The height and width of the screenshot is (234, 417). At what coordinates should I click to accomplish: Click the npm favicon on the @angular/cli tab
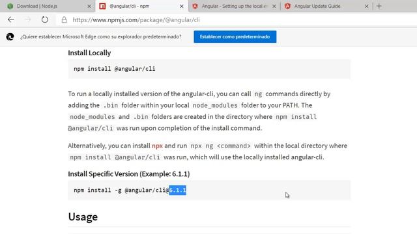(x=102, y=6)
